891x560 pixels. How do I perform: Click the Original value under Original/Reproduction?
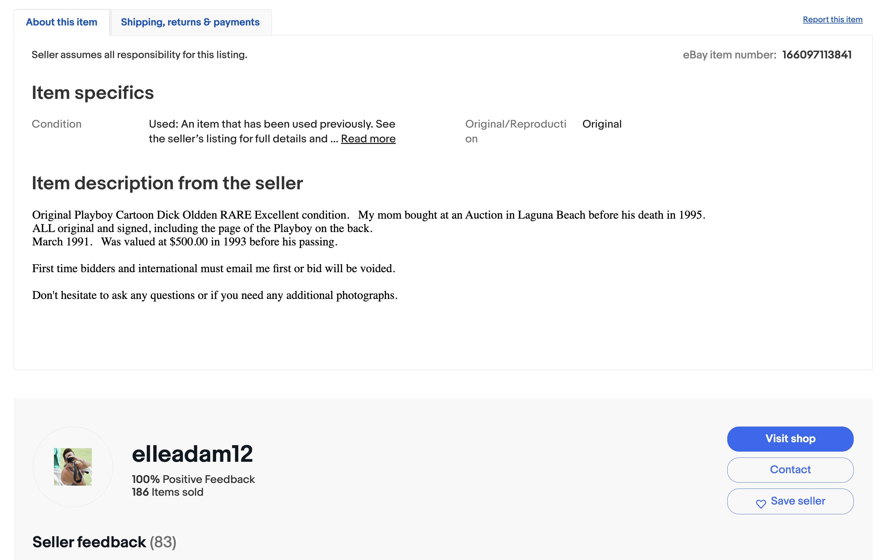click(x=602, y=124)
